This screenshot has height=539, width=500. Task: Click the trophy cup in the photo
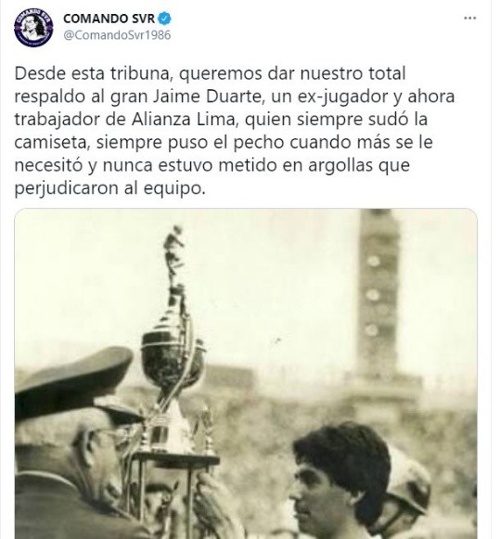coord(173,357)
